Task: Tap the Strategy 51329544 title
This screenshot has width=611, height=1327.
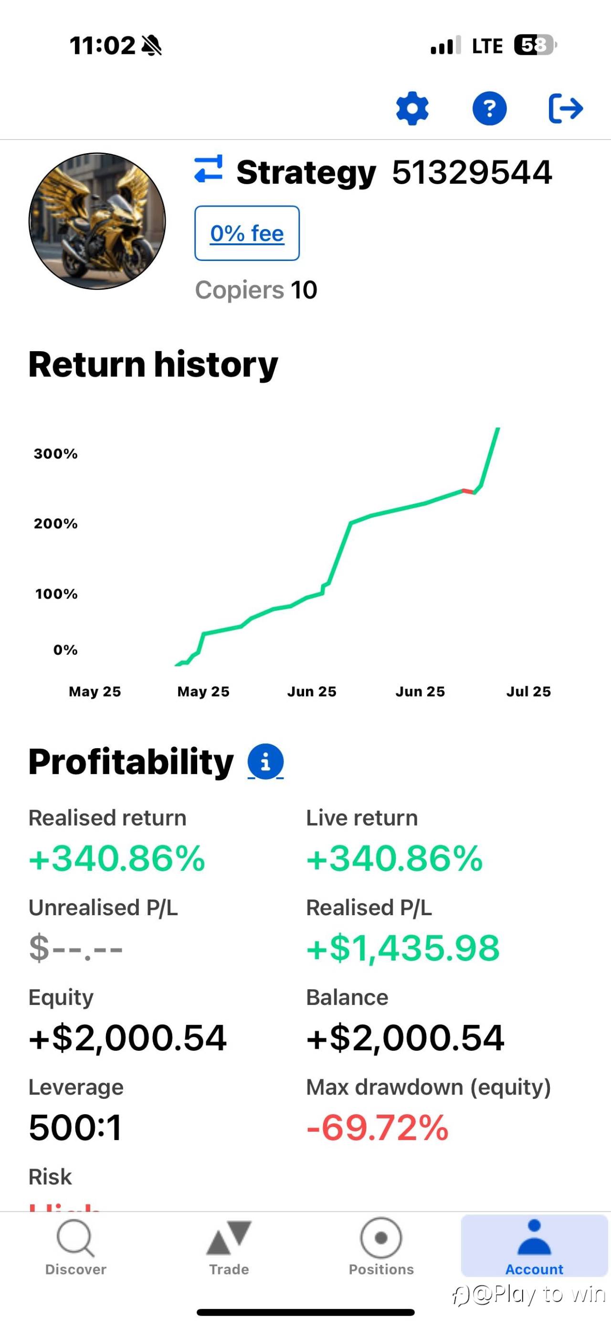Action: 394,172
